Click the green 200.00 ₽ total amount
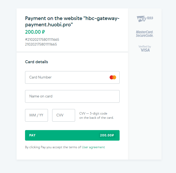 pos(35,32)
